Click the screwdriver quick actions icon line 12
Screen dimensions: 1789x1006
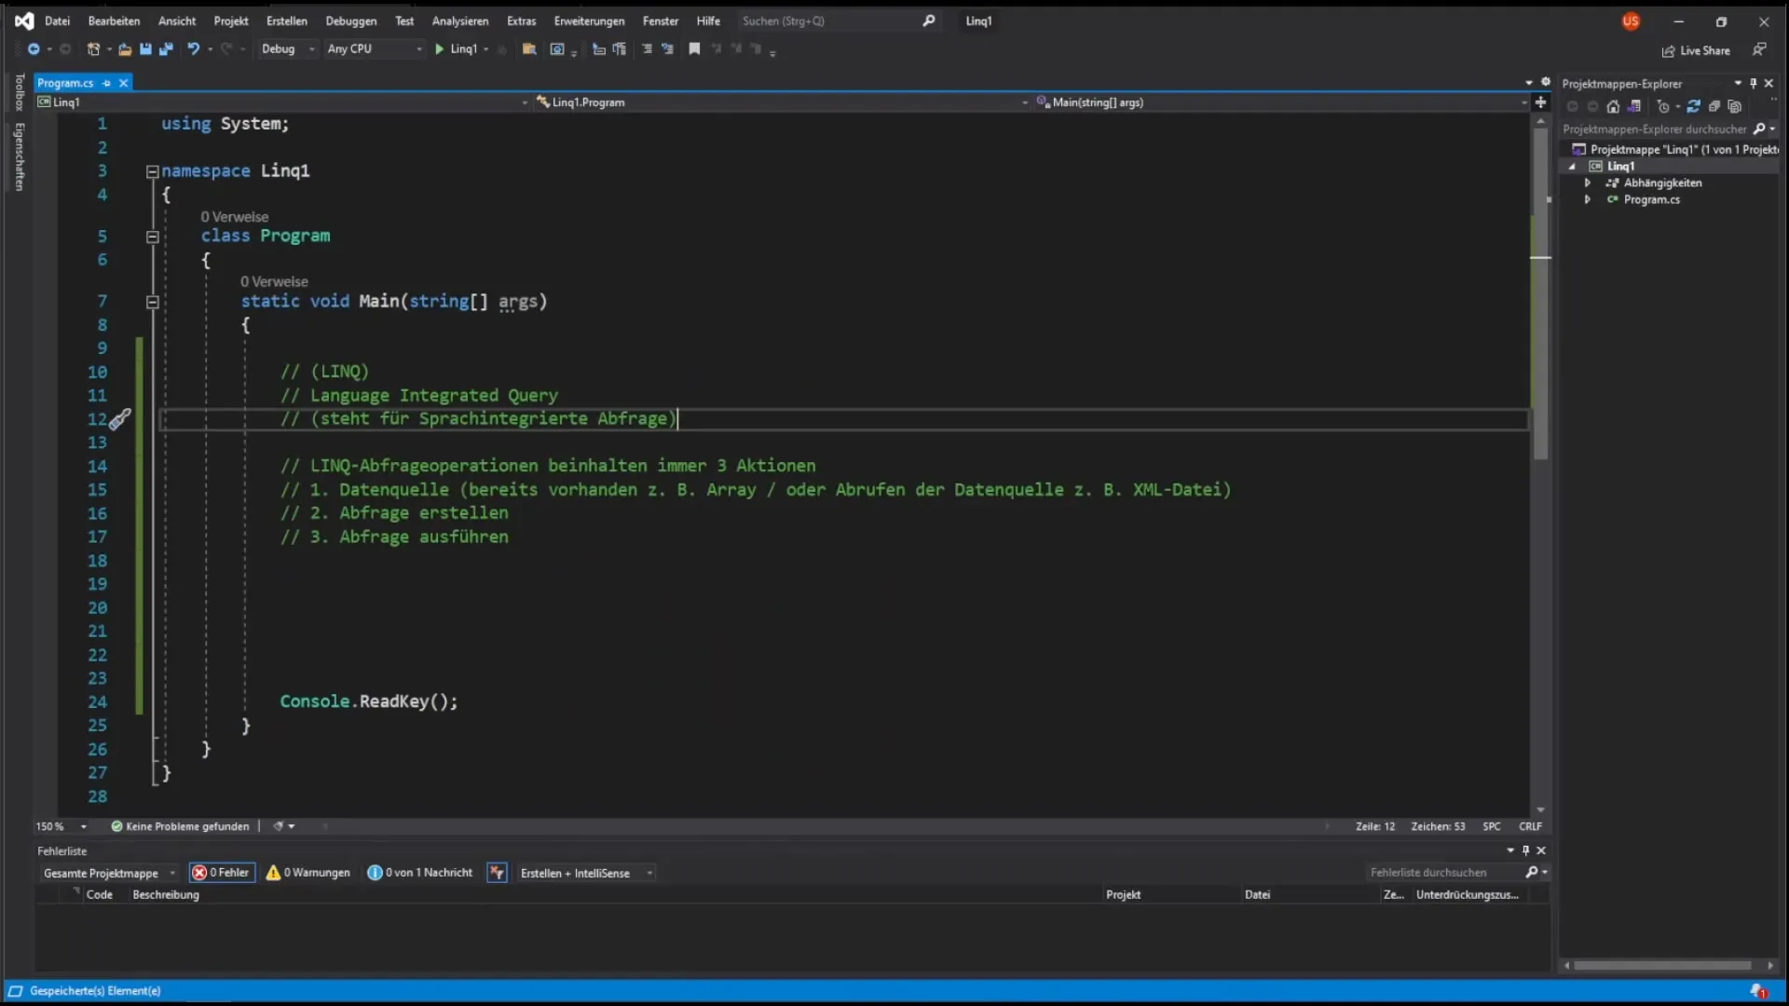(x=119, y=419)
